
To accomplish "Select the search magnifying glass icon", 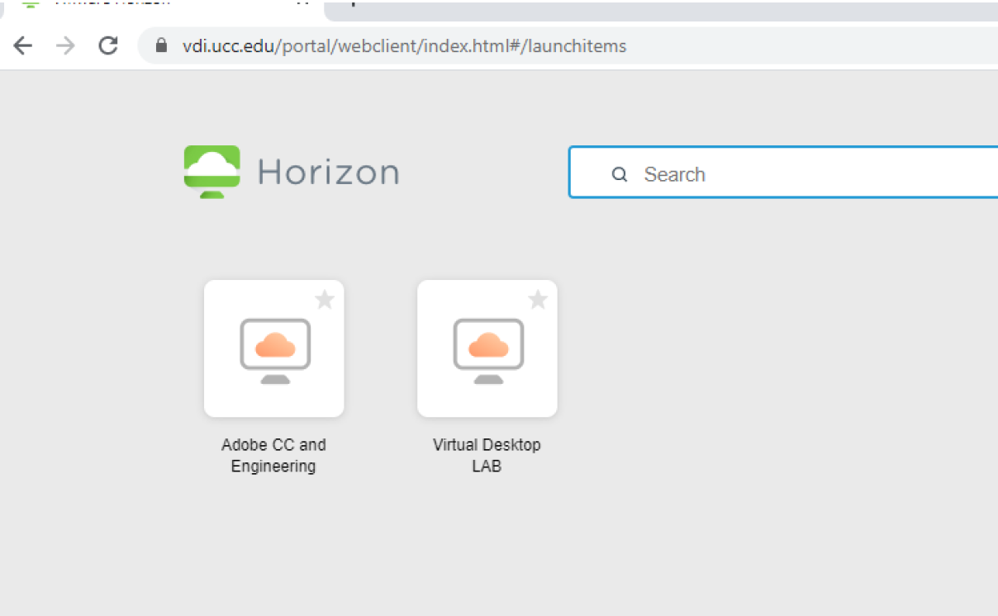I will (x=619, y=174).
